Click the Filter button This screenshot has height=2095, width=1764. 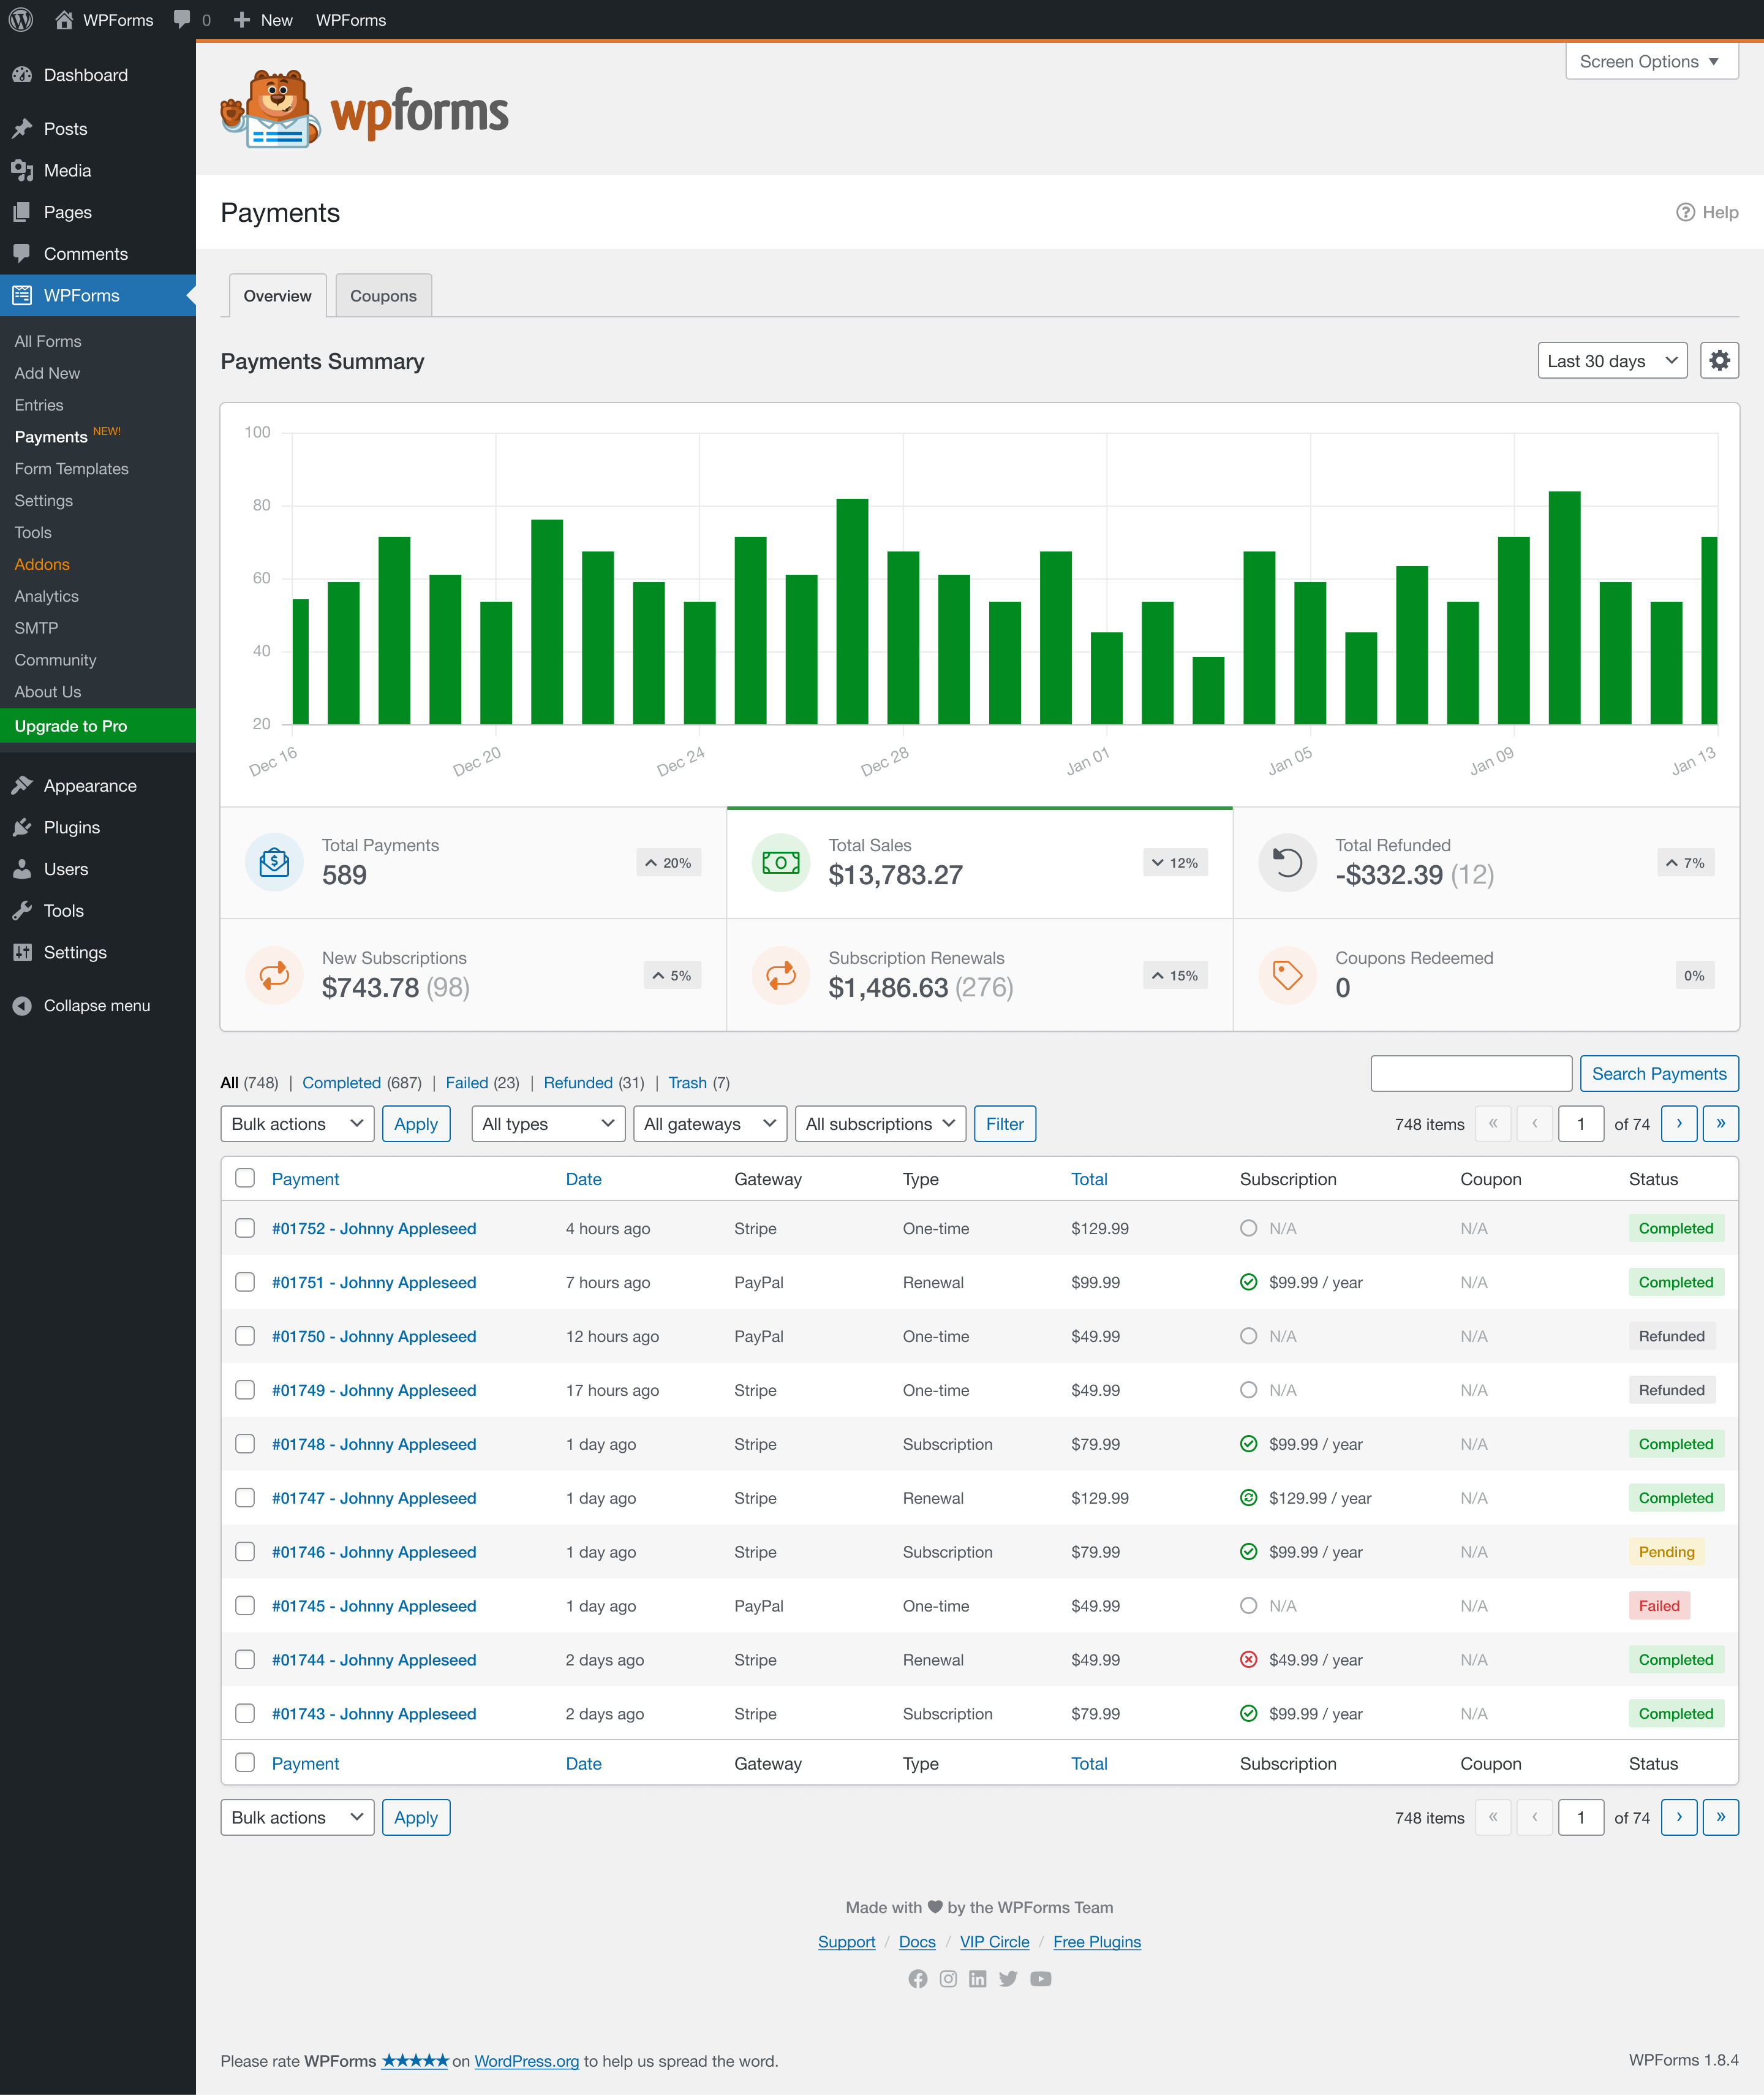(1005, 1124)
